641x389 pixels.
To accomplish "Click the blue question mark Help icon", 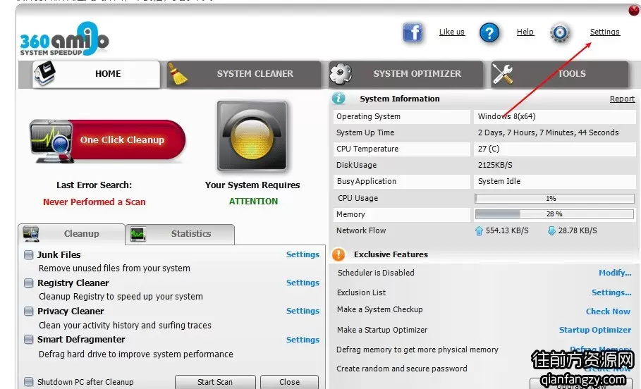I will [489, 32].
